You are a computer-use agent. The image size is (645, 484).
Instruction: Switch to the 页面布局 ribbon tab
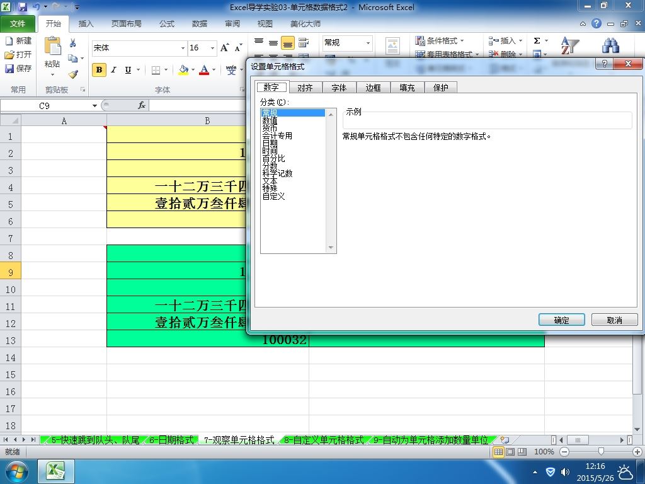tap(126, 24)
